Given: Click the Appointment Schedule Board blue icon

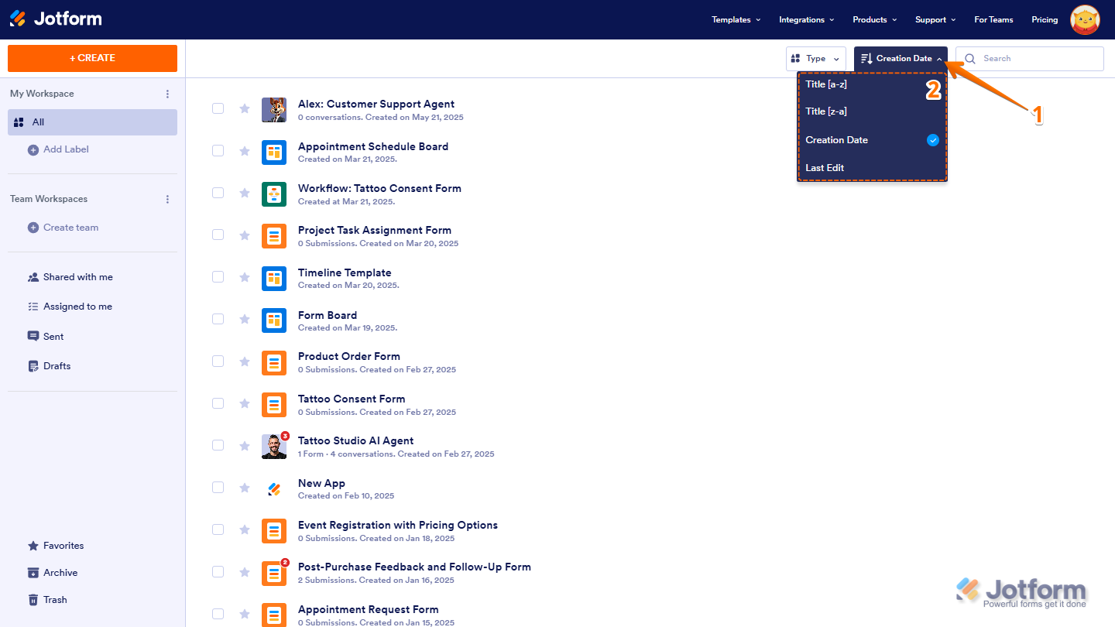Looking at the screenshot, I should click(x=274, y=152).
